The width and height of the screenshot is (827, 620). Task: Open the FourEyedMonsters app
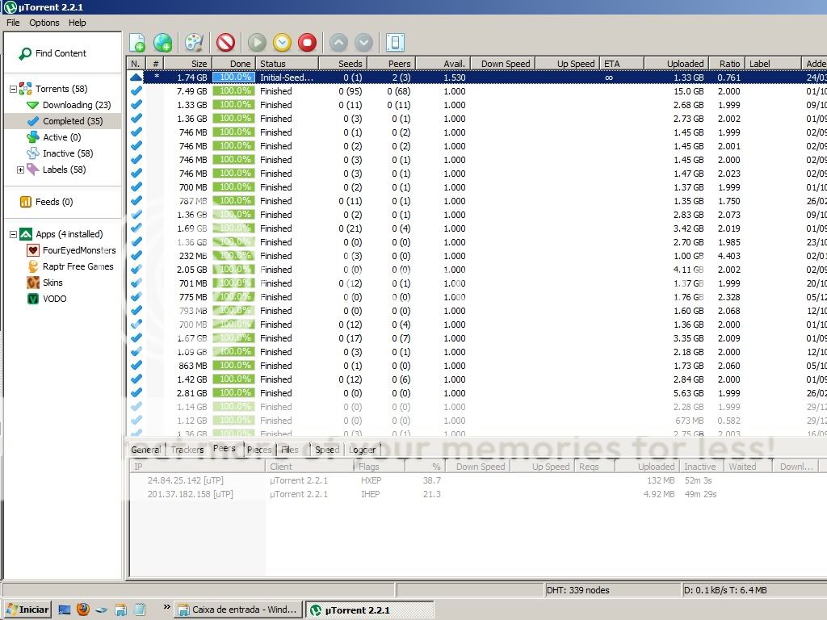point(79,250)
